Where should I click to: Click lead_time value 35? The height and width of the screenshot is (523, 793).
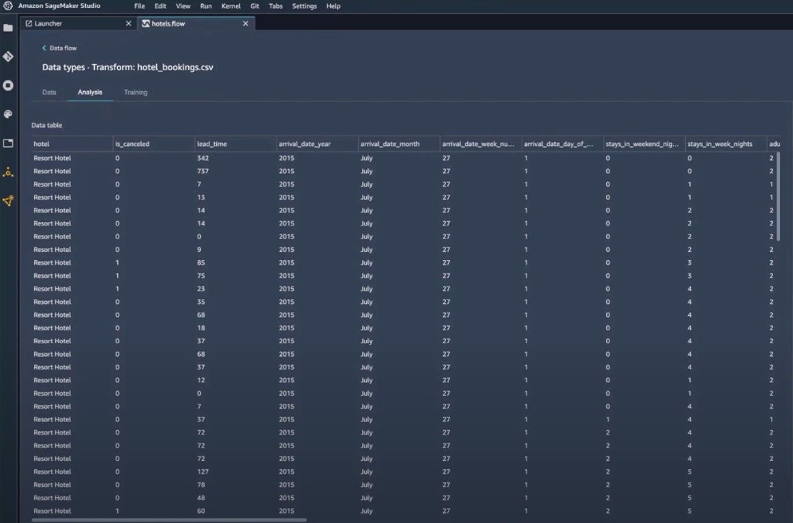[200, 302]
